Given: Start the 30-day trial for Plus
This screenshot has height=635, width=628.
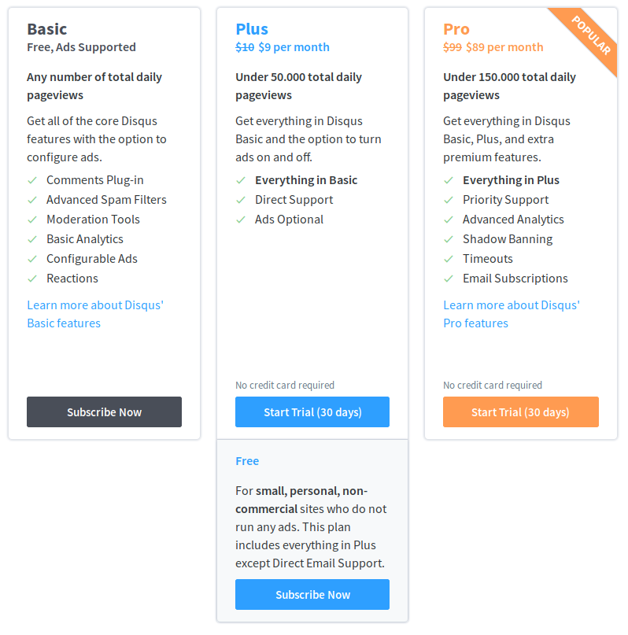Looking at the screenshot, I should [x=312, y=412].
